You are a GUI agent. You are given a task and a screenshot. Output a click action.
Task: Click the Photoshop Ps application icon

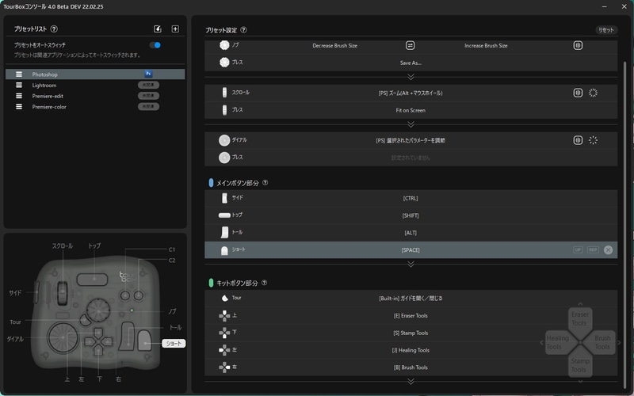point(148,74)
